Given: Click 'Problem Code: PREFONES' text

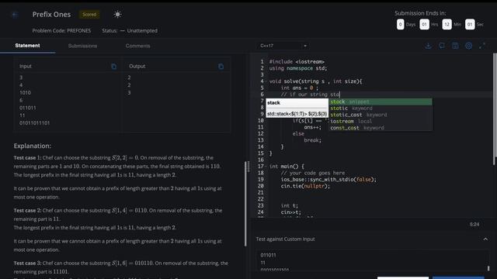Looking at the screenshot, I should (61, 31).
